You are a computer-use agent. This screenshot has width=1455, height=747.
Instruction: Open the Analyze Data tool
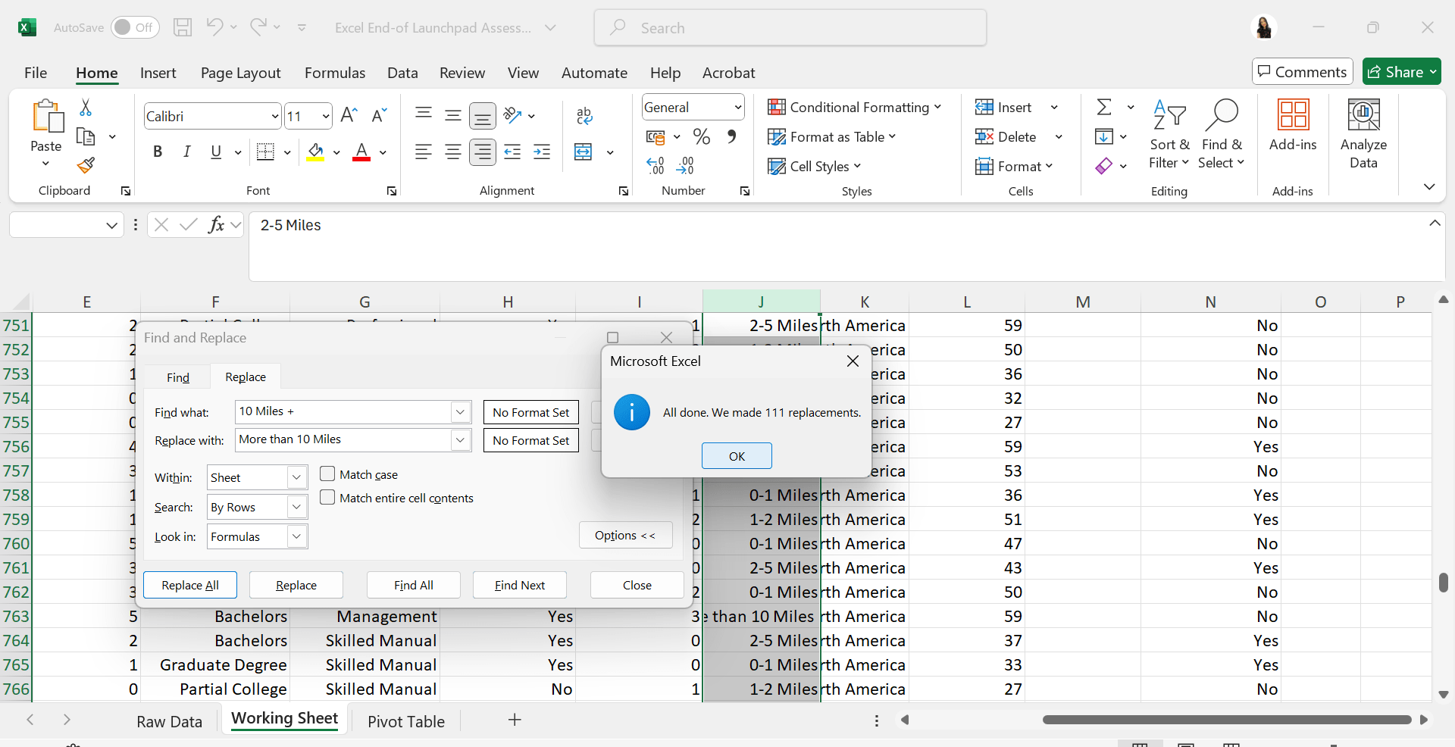pos(1363,133)
